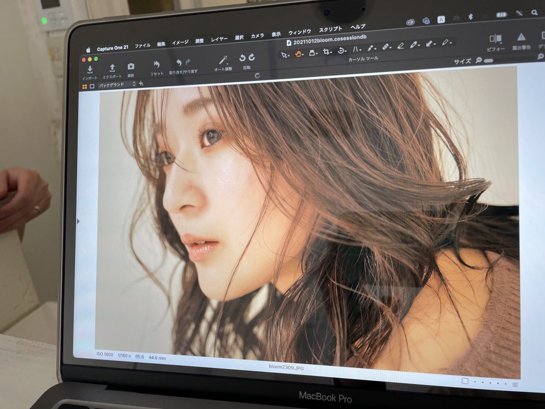Rotate image left with counterclockwise arrow

(x=242, y=58)
